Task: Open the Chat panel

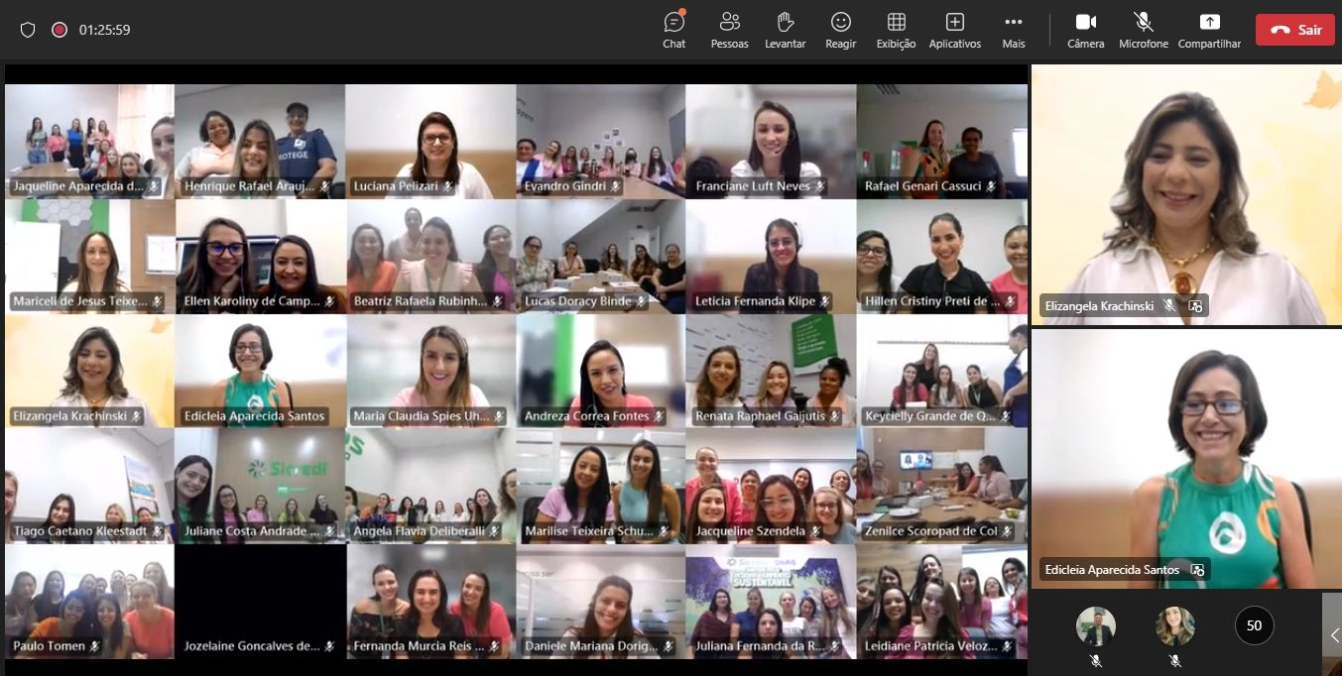Action: coord(674,30)
